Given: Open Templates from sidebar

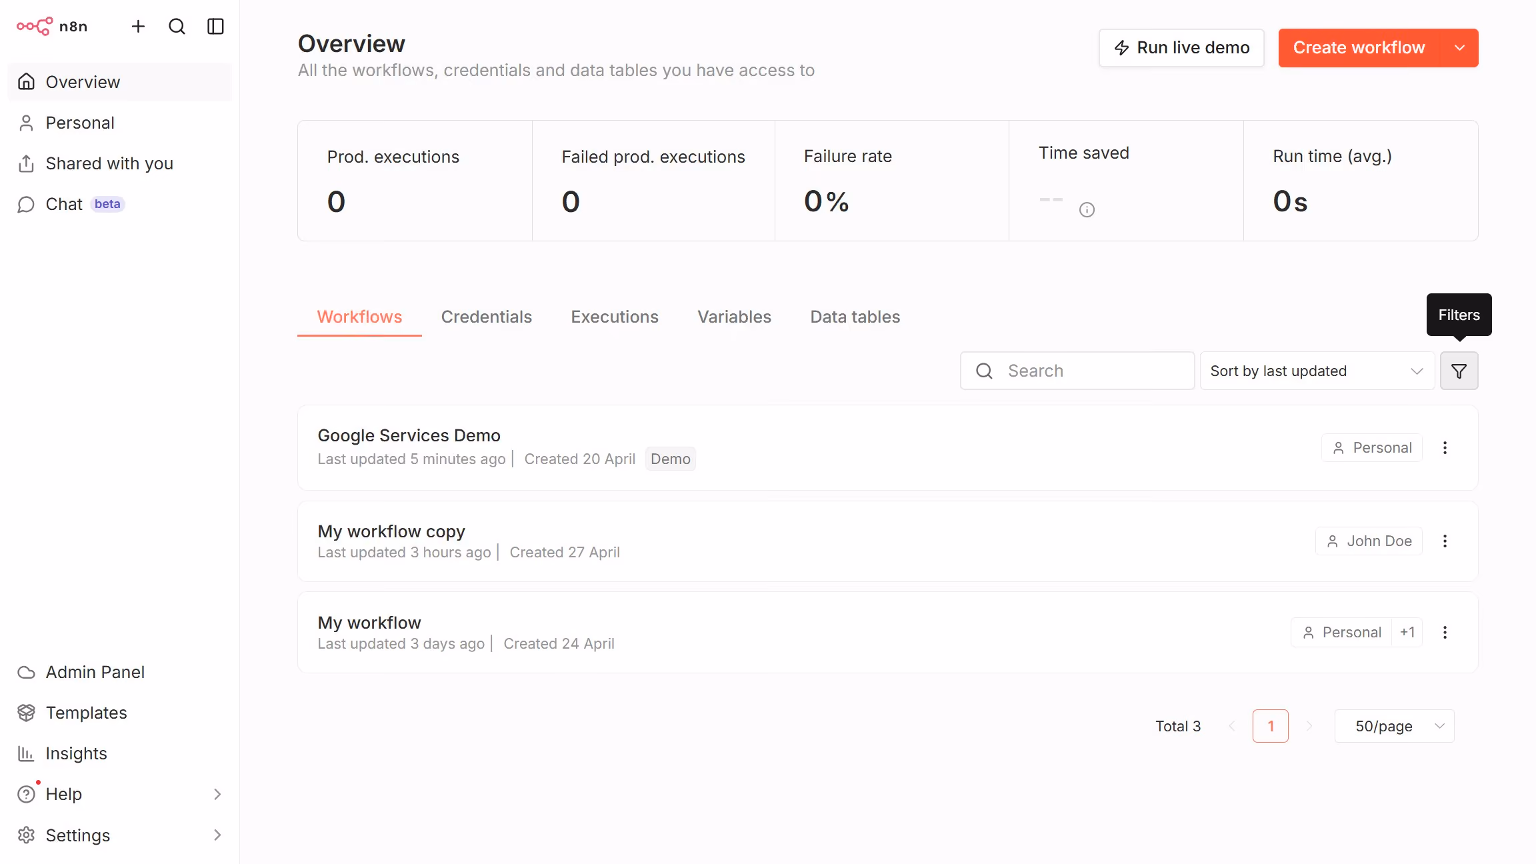Looking at the screenshot, I should pos(120,713).
